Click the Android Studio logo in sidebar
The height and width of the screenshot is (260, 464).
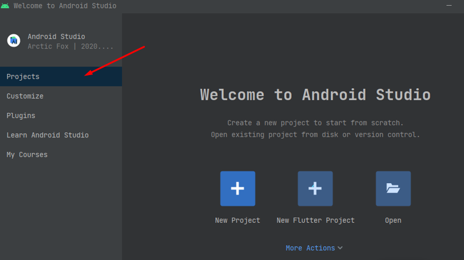coord(14,41)
